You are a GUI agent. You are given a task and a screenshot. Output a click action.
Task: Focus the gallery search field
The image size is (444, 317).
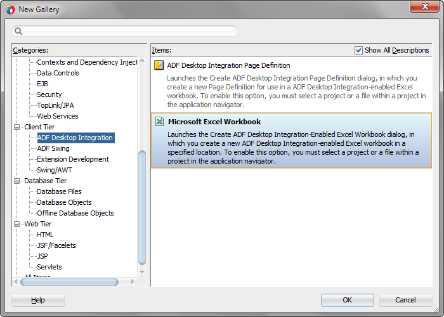click(125, 31)
